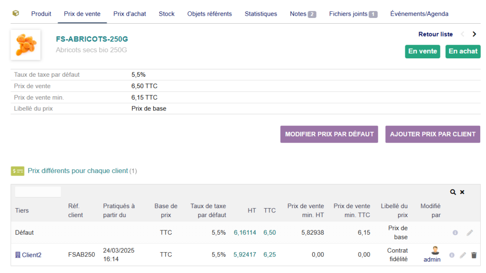Click the product cube icon in tab bar
This screenshot has height=273, width=486.
point(16,13)
